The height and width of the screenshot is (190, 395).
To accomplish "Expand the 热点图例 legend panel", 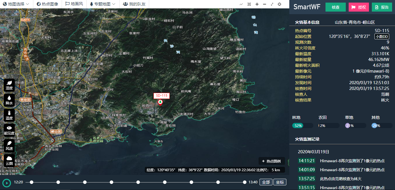I will click(x=272, y=161).
